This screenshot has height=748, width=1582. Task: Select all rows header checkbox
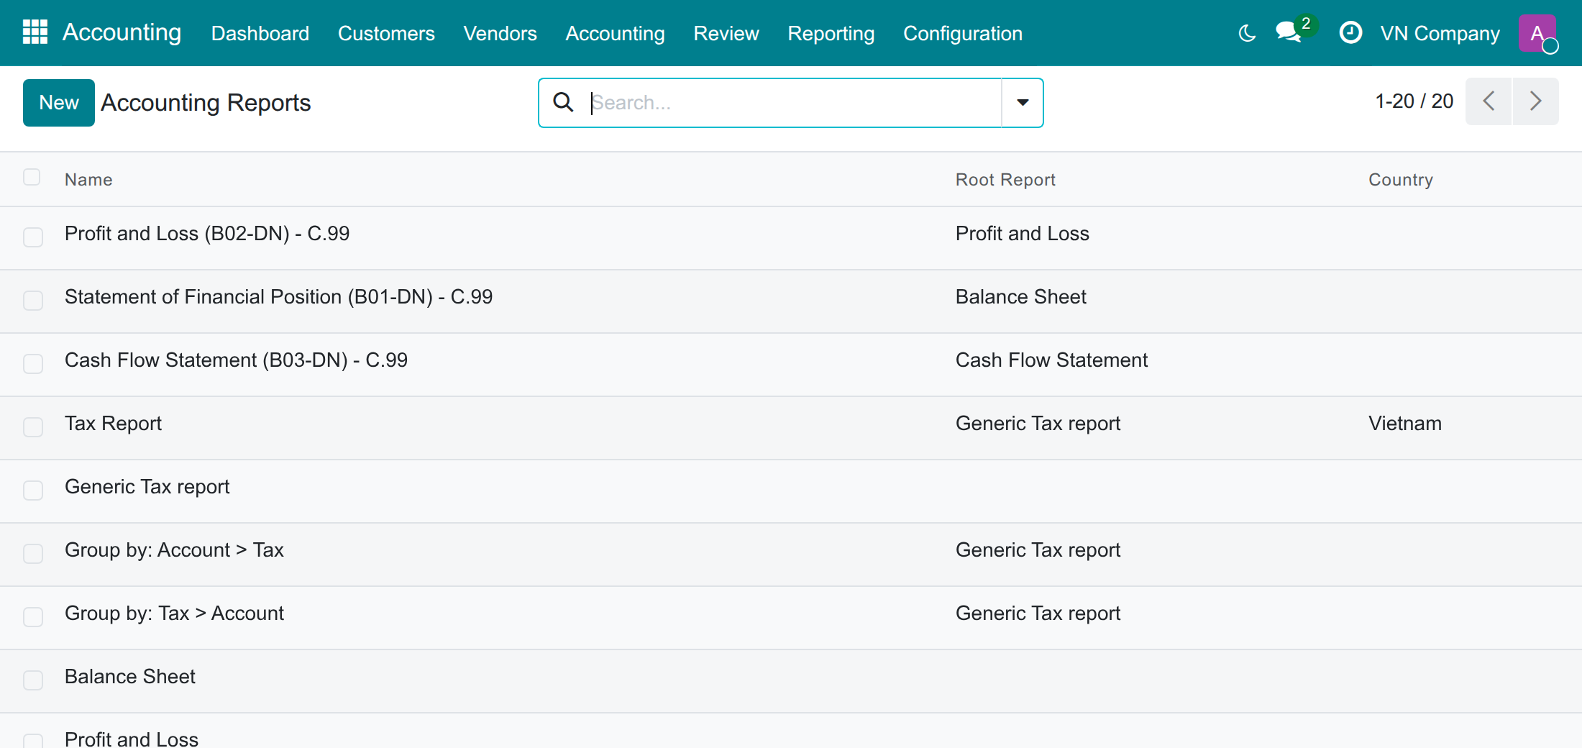tap(32, 178)
